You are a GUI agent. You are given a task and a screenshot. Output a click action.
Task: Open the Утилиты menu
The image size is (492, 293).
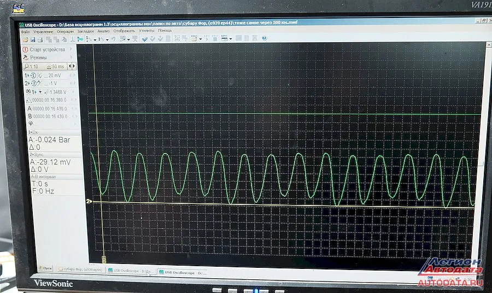pyautogui.click(x=146, y=31)
